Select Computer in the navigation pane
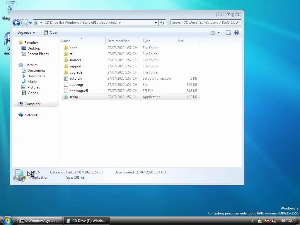The width and height of the screenshot is (300, 225). coord(35,104)
